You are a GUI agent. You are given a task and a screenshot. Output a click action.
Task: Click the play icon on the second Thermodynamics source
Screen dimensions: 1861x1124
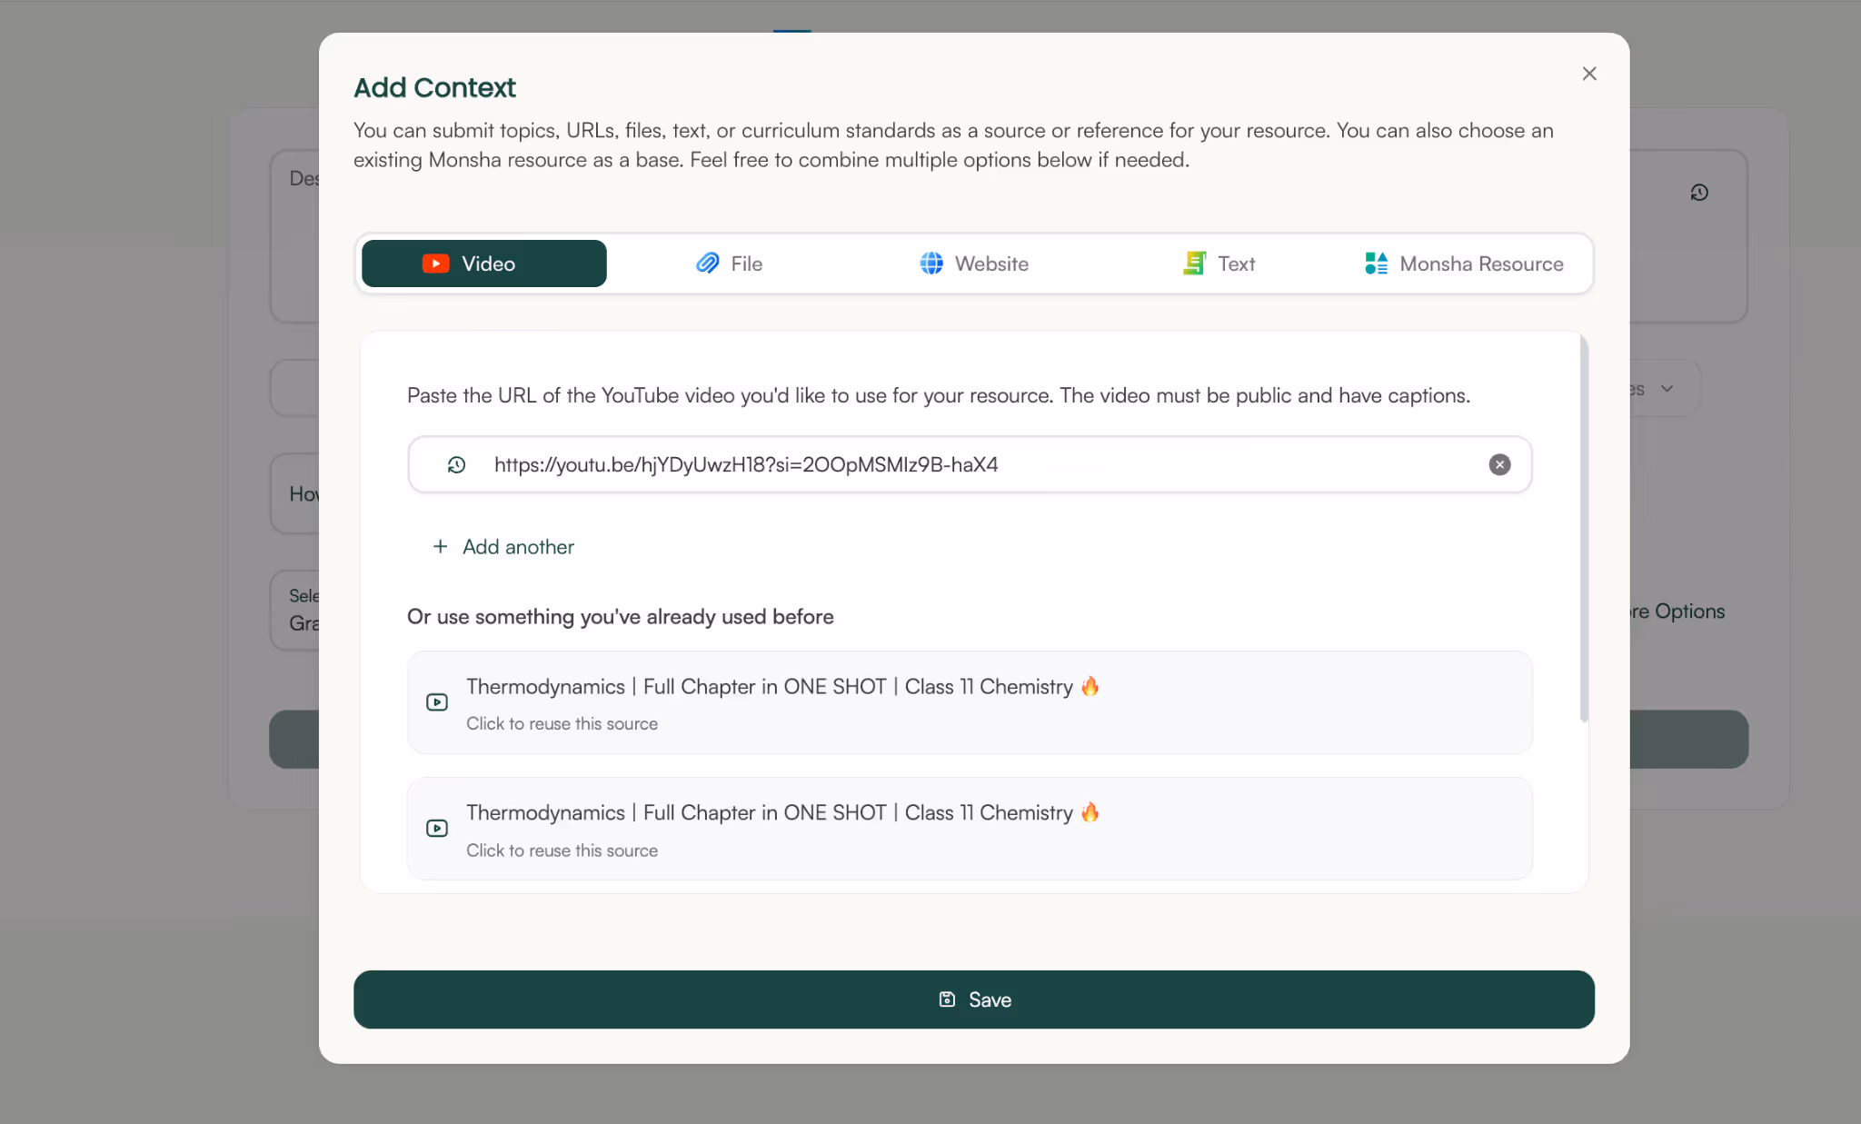coord(437,828)
